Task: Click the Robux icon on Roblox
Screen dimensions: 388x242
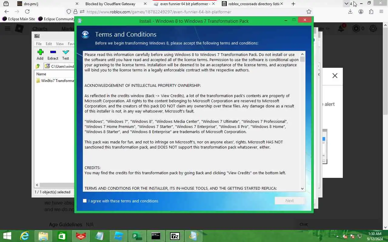Action: point(356,28)
